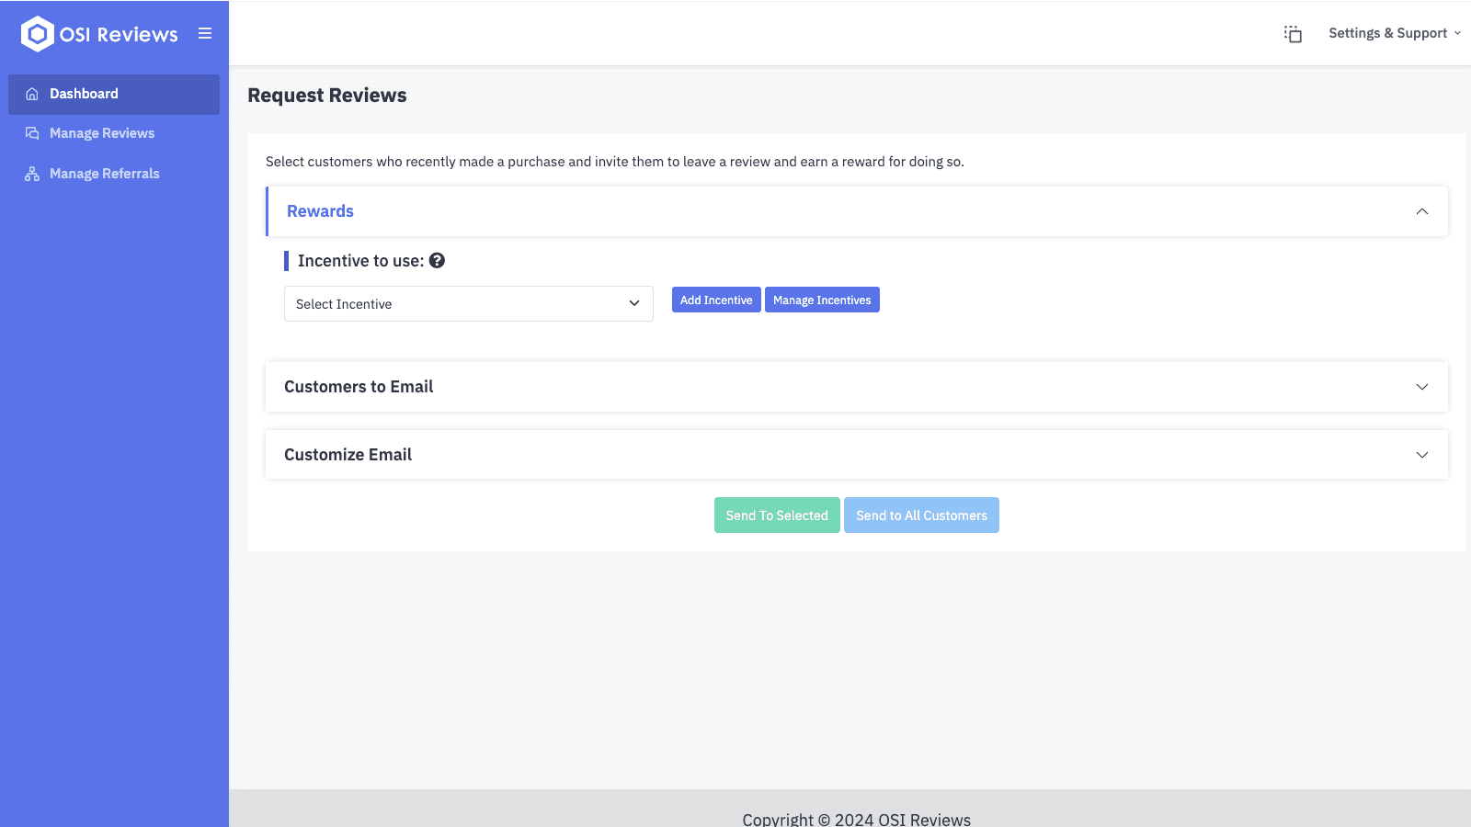Click the Manage Incentives button

pyautogui.click(x=822, y=300)
